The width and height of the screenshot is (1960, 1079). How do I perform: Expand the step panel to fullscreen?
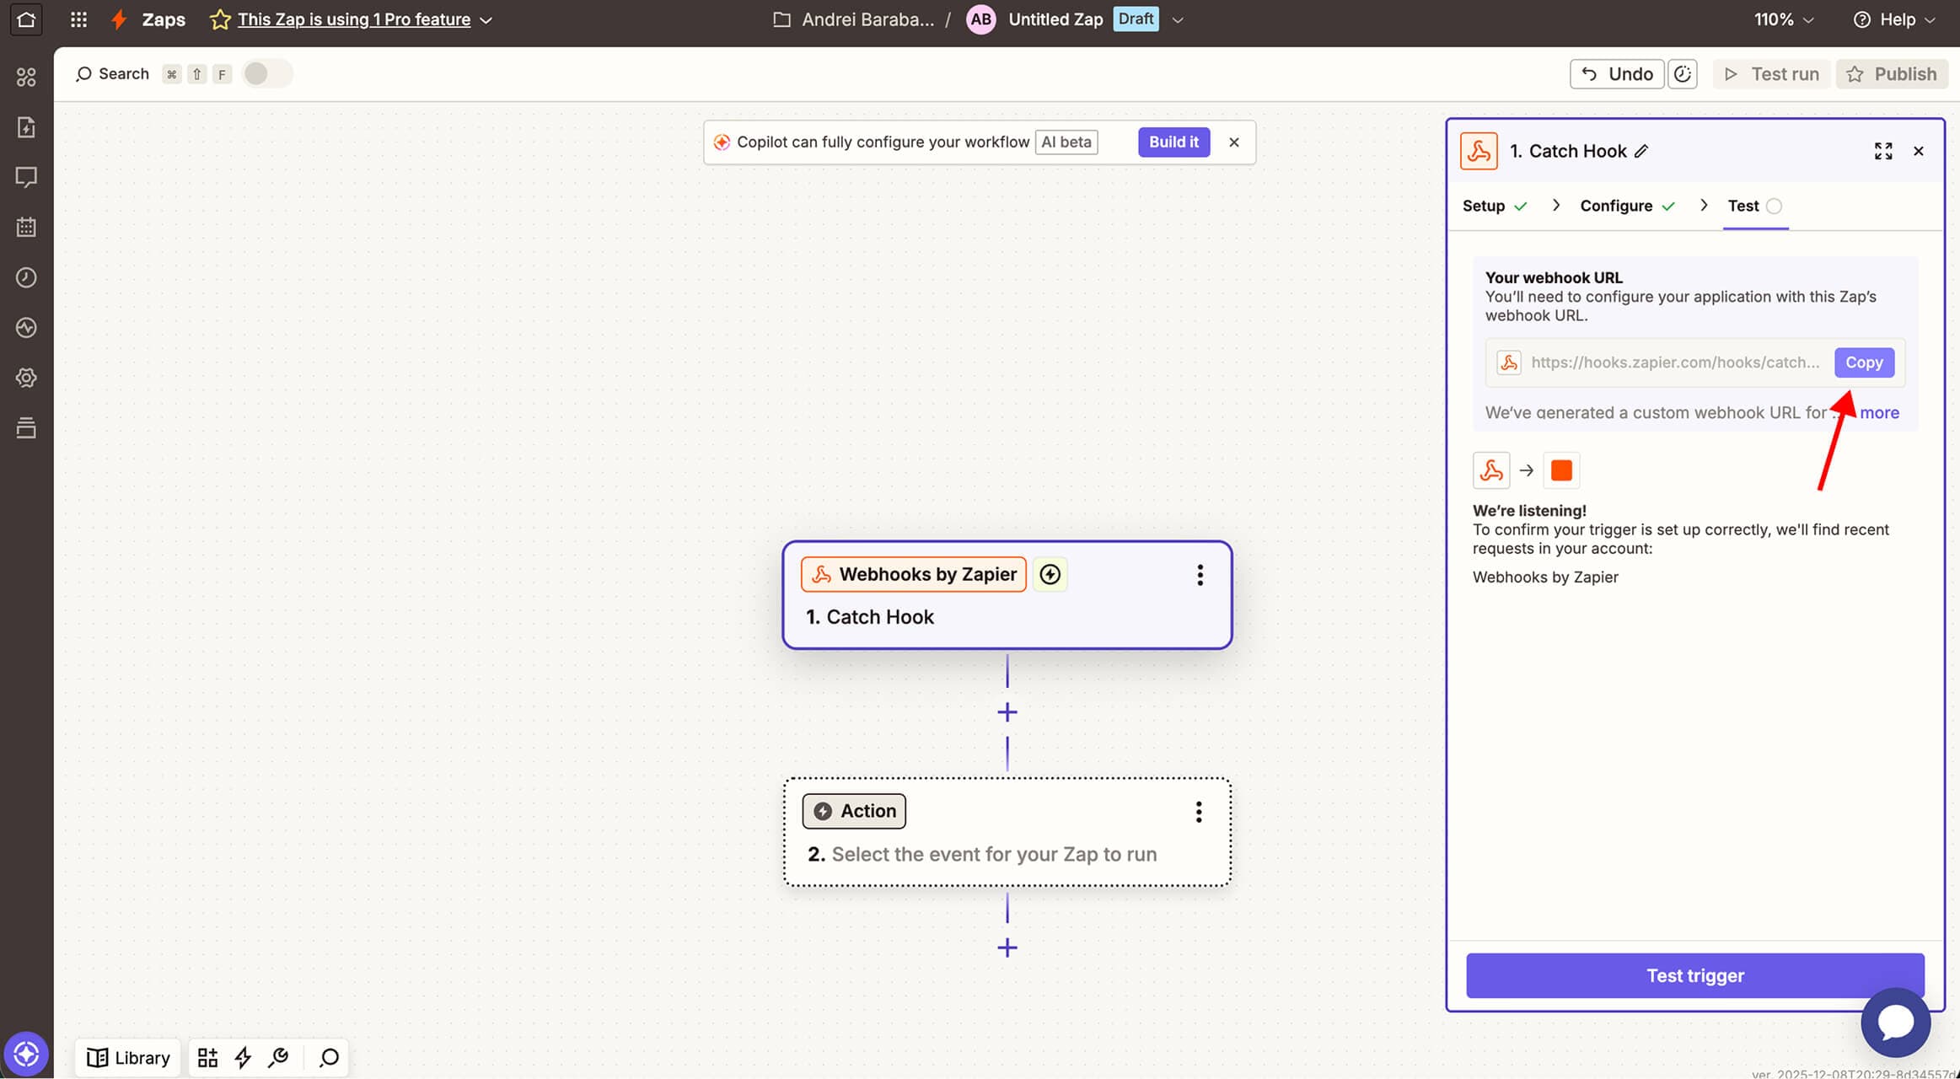[1883, 151]
